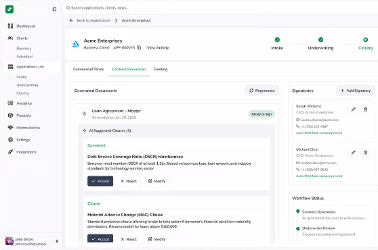Image resolution: width=378 pixels, height=250 pixels.
Task: Click the Closing stage indicator
Action: [365, 40]
